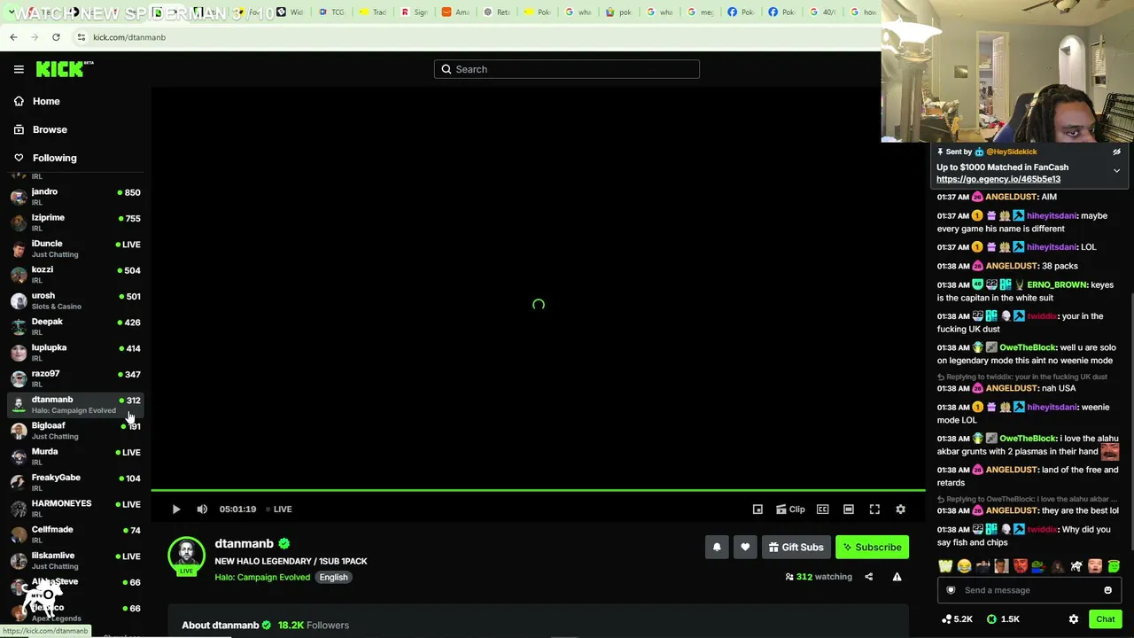Viewport: 1134px width, 638px height.
Task: Share the stream
Action: coord(868,577)
